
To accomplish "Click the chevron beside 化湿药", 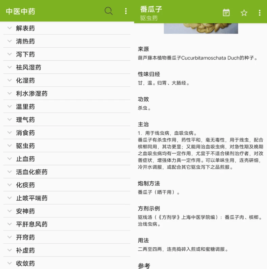I will point(9,81).
